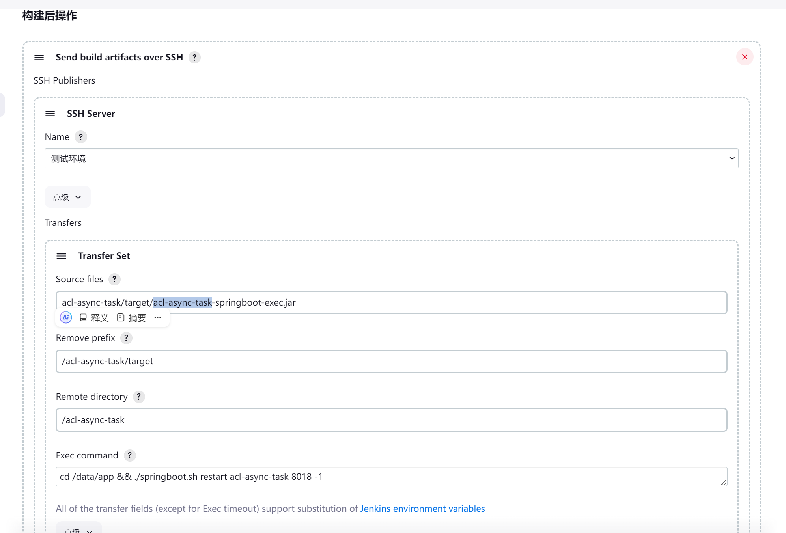This screenshot has width=786, height=533.
Task: Open help for Exec command
Action: click(130, 456)
